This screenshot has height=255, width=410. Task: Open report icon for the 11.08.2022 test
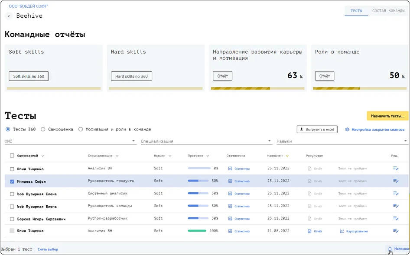click(309, 231)
